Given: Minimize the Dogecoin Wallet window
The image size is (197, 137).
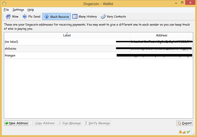Looking at the screenshot, I should (176, 3).
